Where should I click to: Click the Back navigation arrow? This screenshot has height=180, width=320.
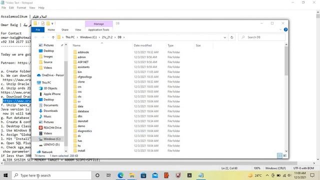tap(36, 37)
